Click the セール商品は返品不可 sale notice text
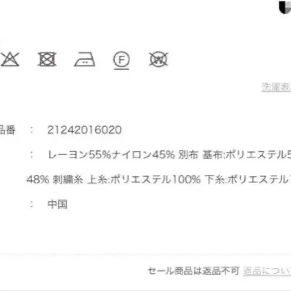 pyautogui.click(x=193, y=271)
